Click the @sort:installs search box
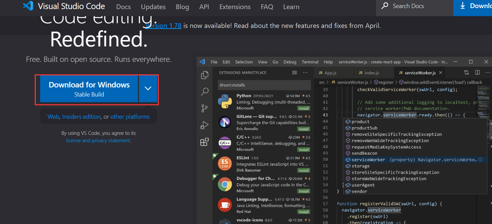Viewport: 492px width, 224px height. 264,85
